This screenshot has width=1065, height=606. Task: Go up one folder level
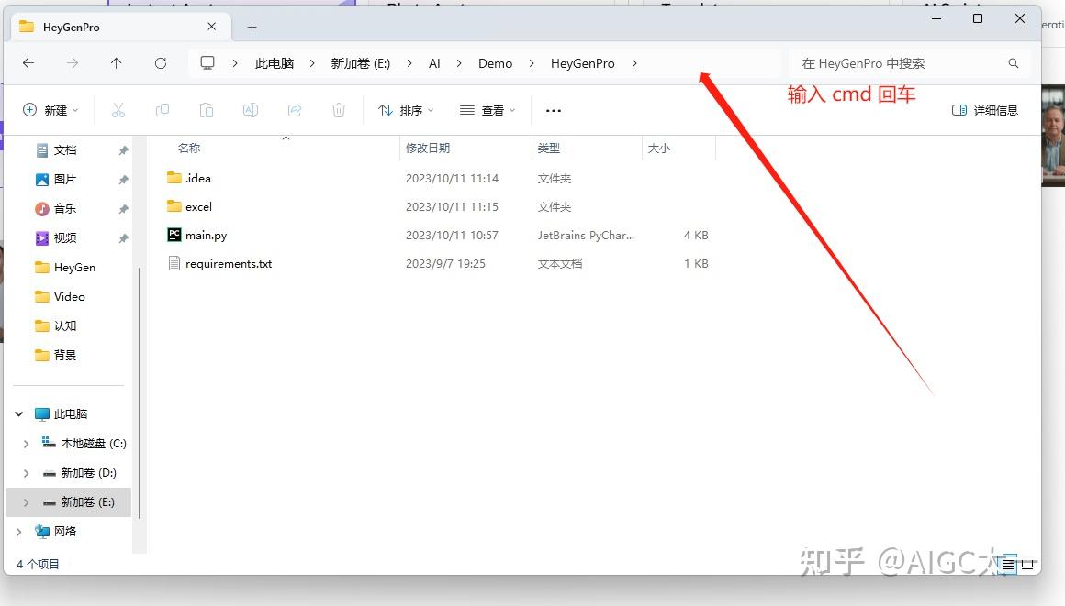(117, 63)
